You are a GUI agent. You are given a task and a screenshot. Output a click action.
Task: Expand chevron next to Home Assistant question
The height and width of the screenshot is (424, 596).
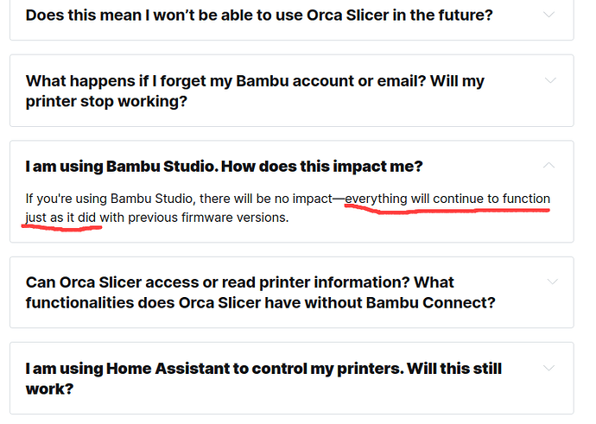pos(548,368)
